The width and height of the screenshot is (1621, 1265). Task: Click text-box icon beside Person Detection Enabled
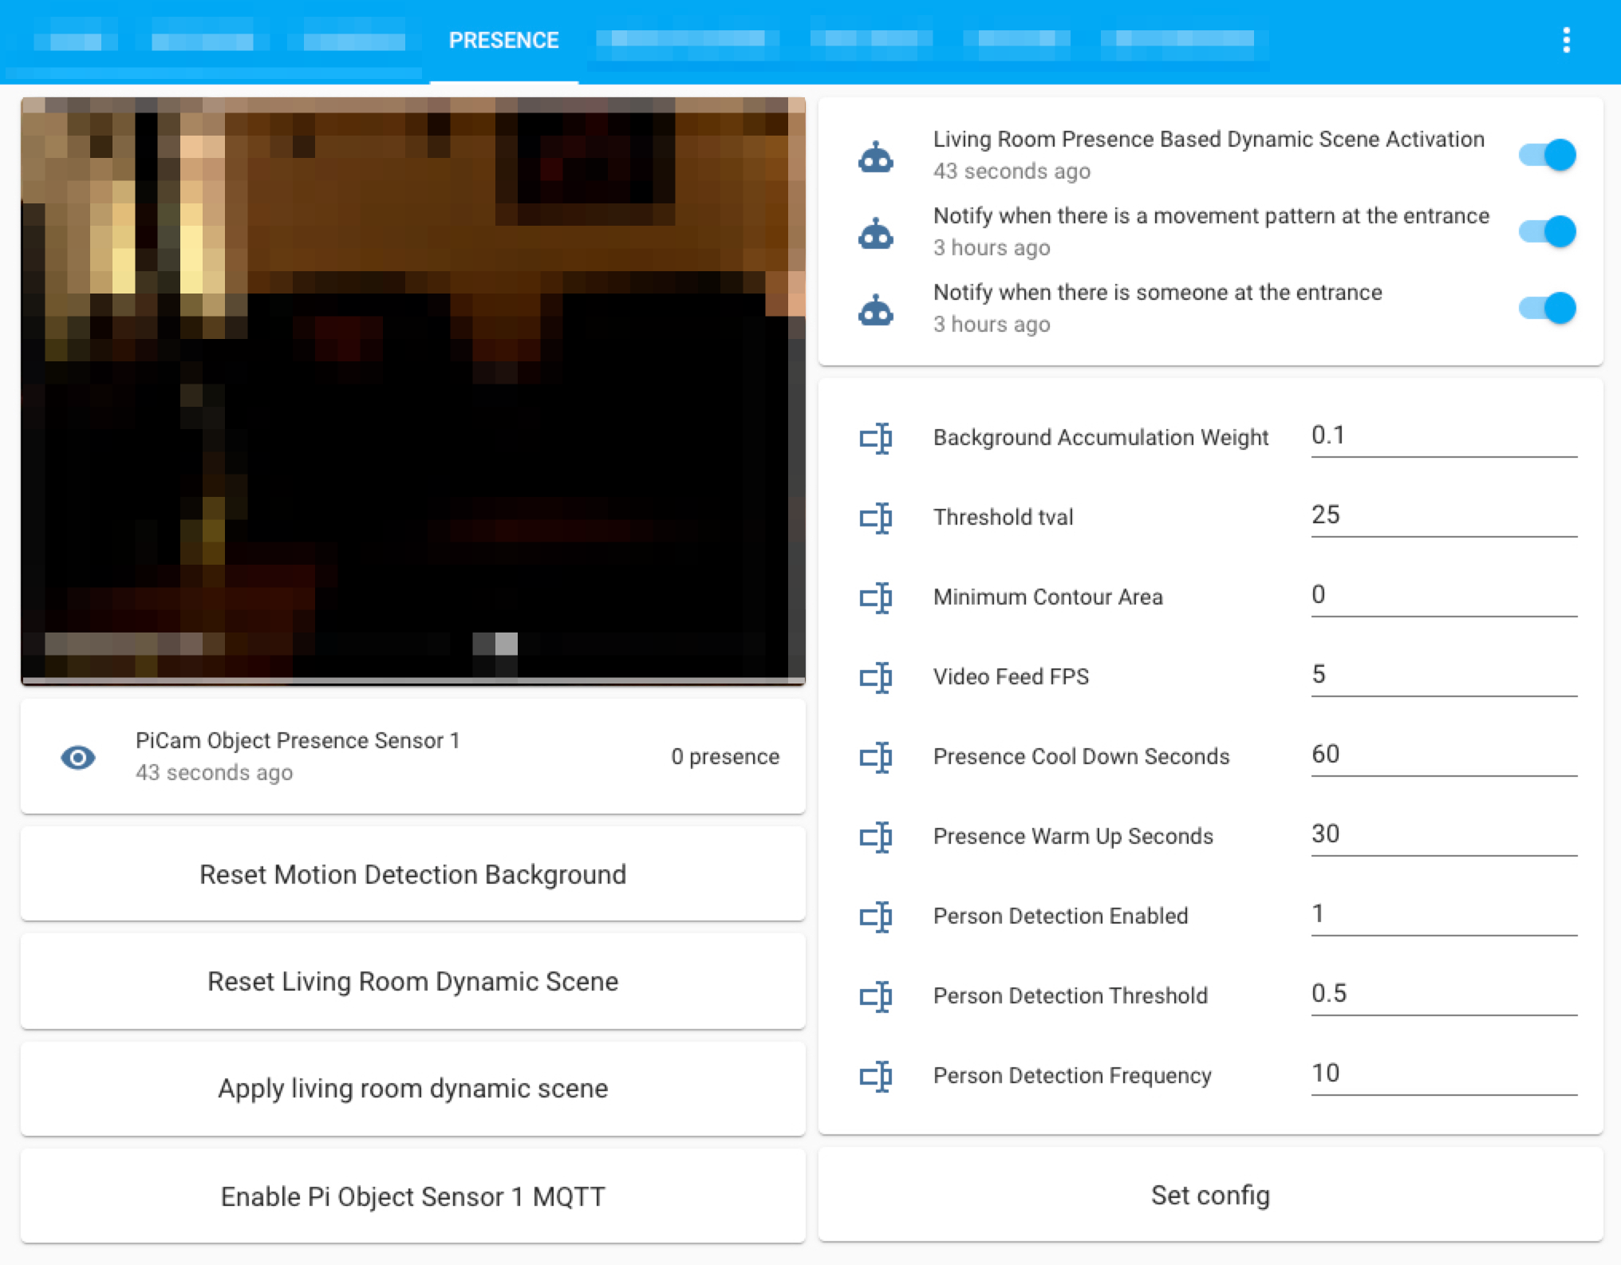[x=875, y=916]
